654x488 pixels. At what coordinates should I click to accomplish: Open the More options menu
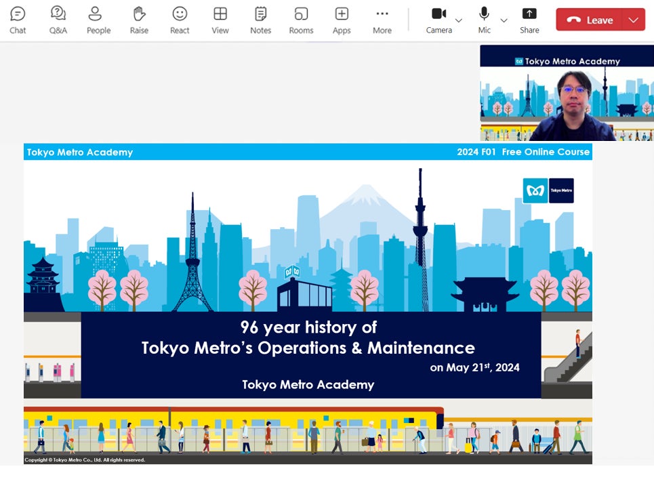pos(382,20)
